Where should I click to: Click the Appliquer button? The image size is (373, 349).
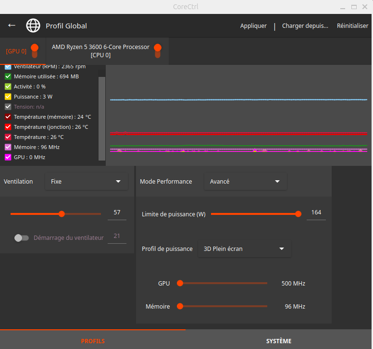(x=253, y=26)
